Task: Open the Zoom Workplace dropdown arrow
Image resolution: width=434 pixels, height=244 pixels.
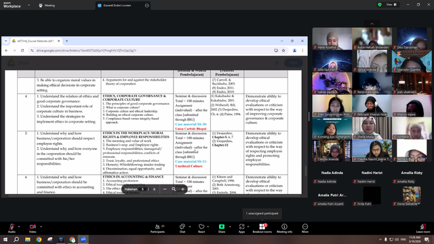Action: [28, 5]
